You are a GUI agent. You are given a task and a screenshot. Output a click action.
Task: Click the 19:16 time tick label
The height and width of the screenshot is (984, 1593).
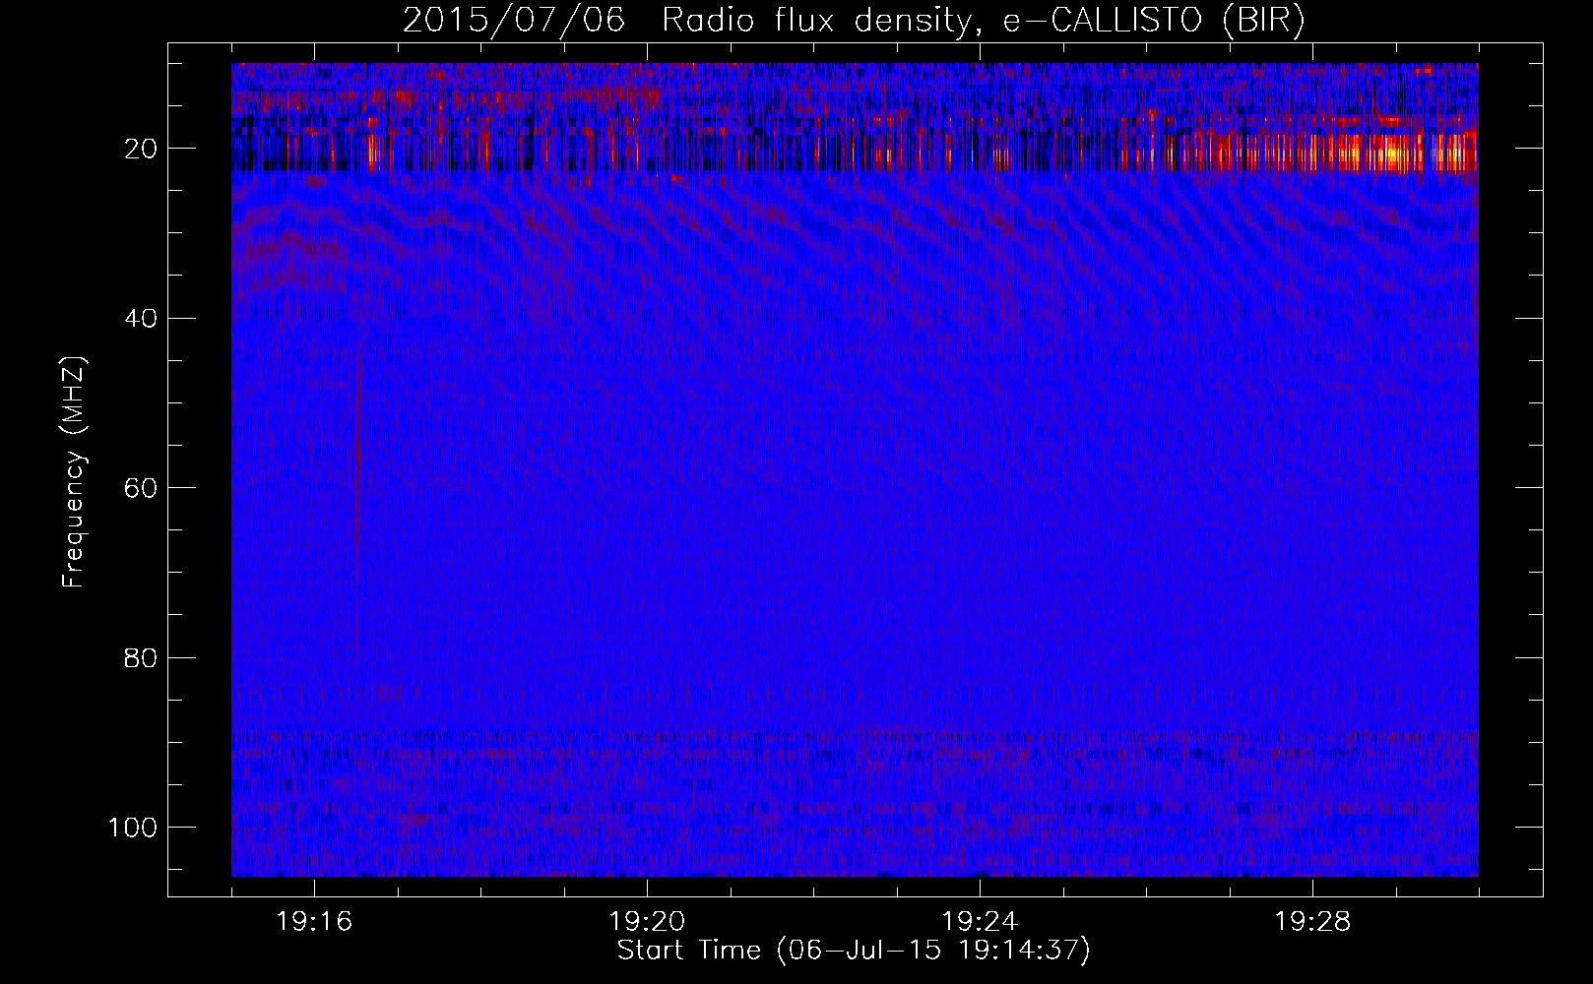coord(314,922)
